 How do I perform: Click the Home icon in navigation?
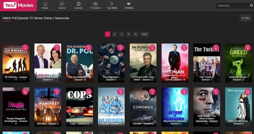45,4
